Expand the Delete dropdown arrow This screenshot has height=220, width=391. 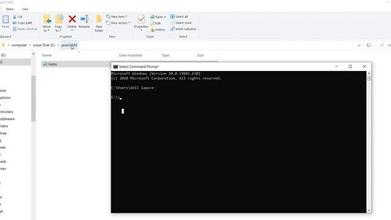coord(72,31)
